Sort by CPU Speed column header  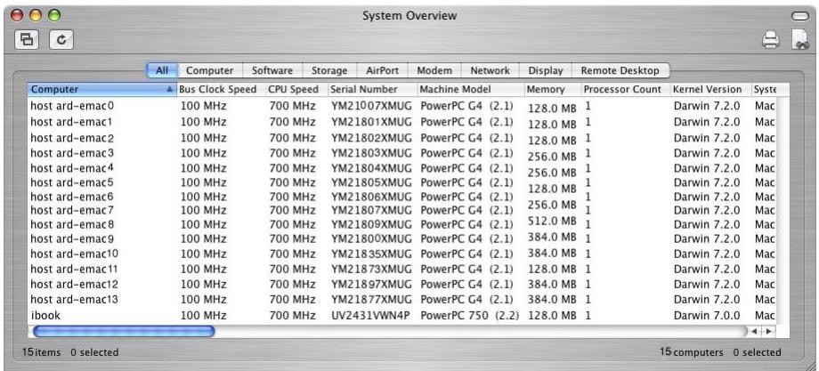[x=296, y=89]
